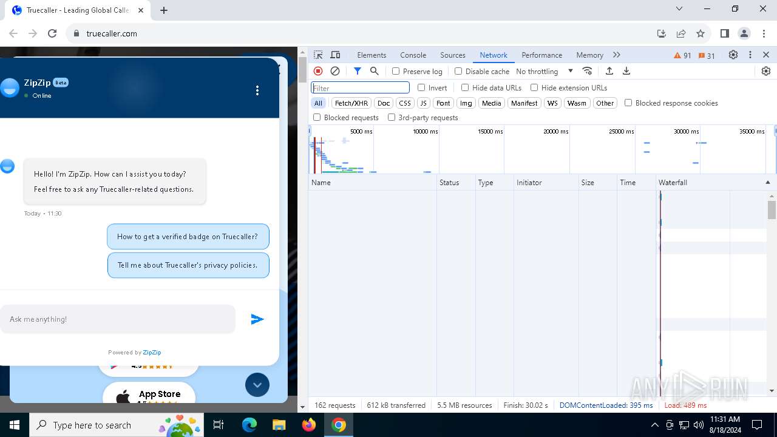This screenshot has width=777, height=437.
Task: Reload the Truecaller page
Action: click(x=52, y=33)
